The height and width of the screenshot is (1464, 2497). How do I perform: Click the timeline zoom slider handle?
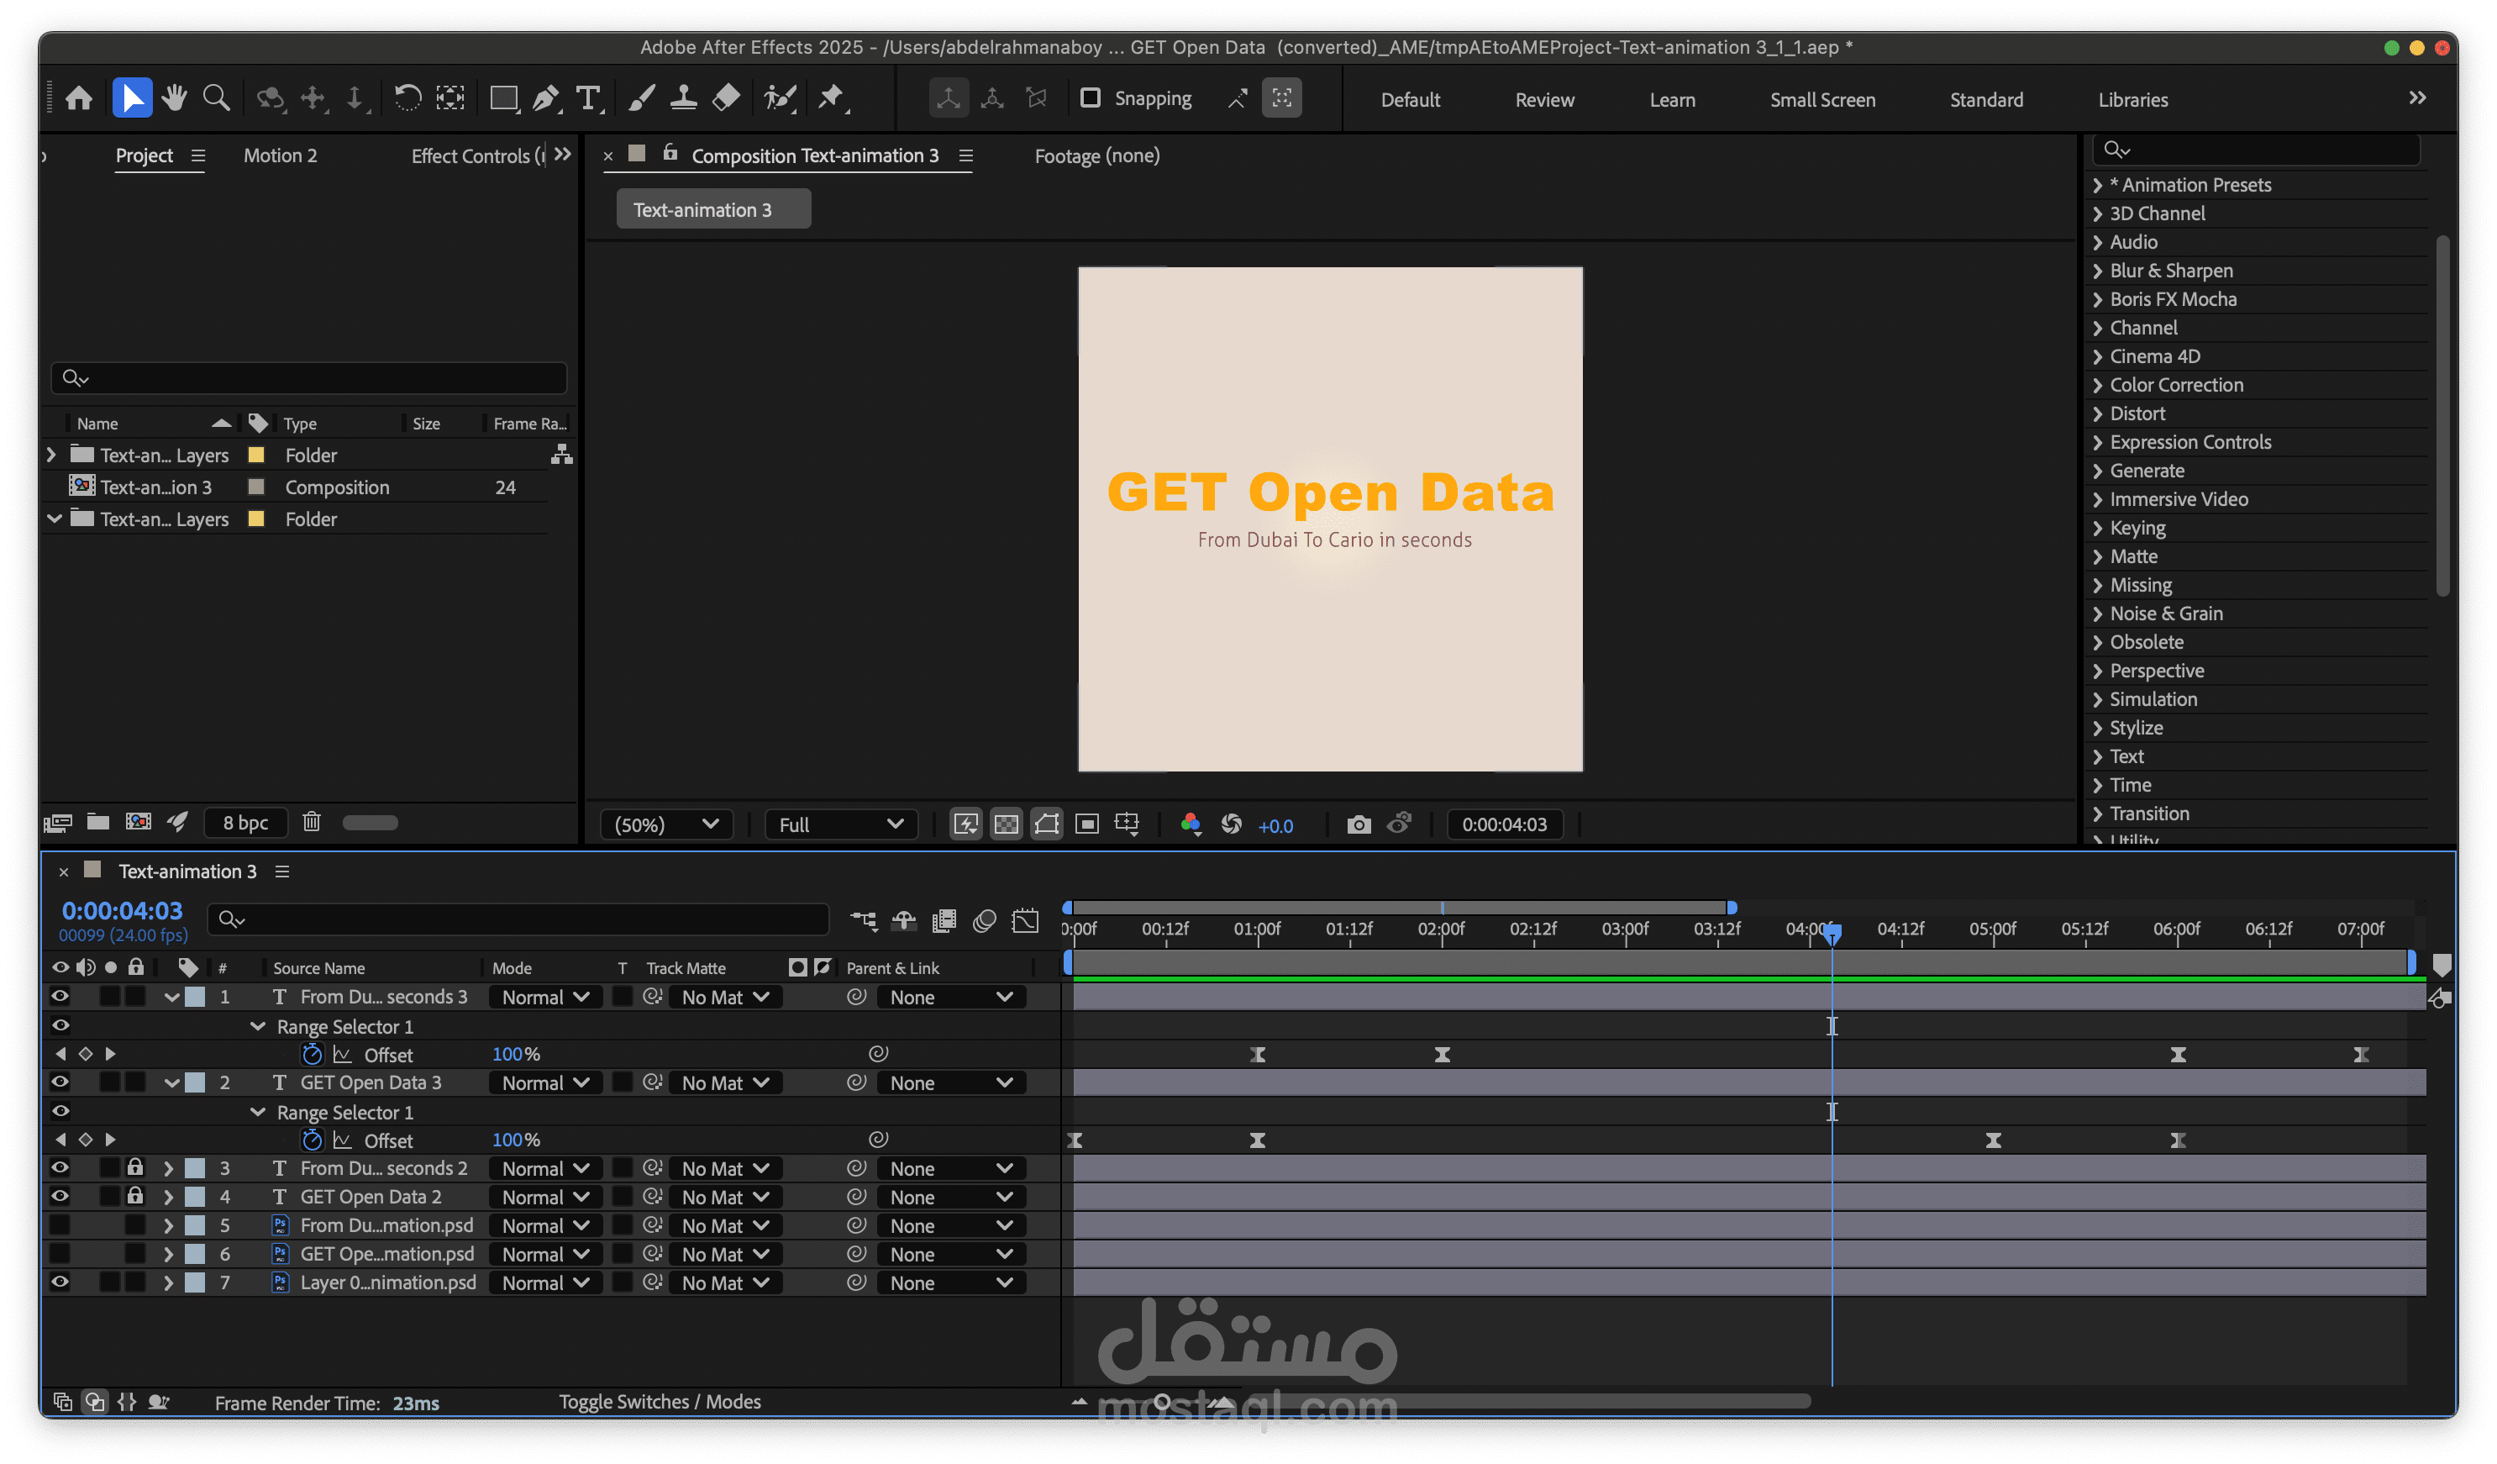1162,1402
